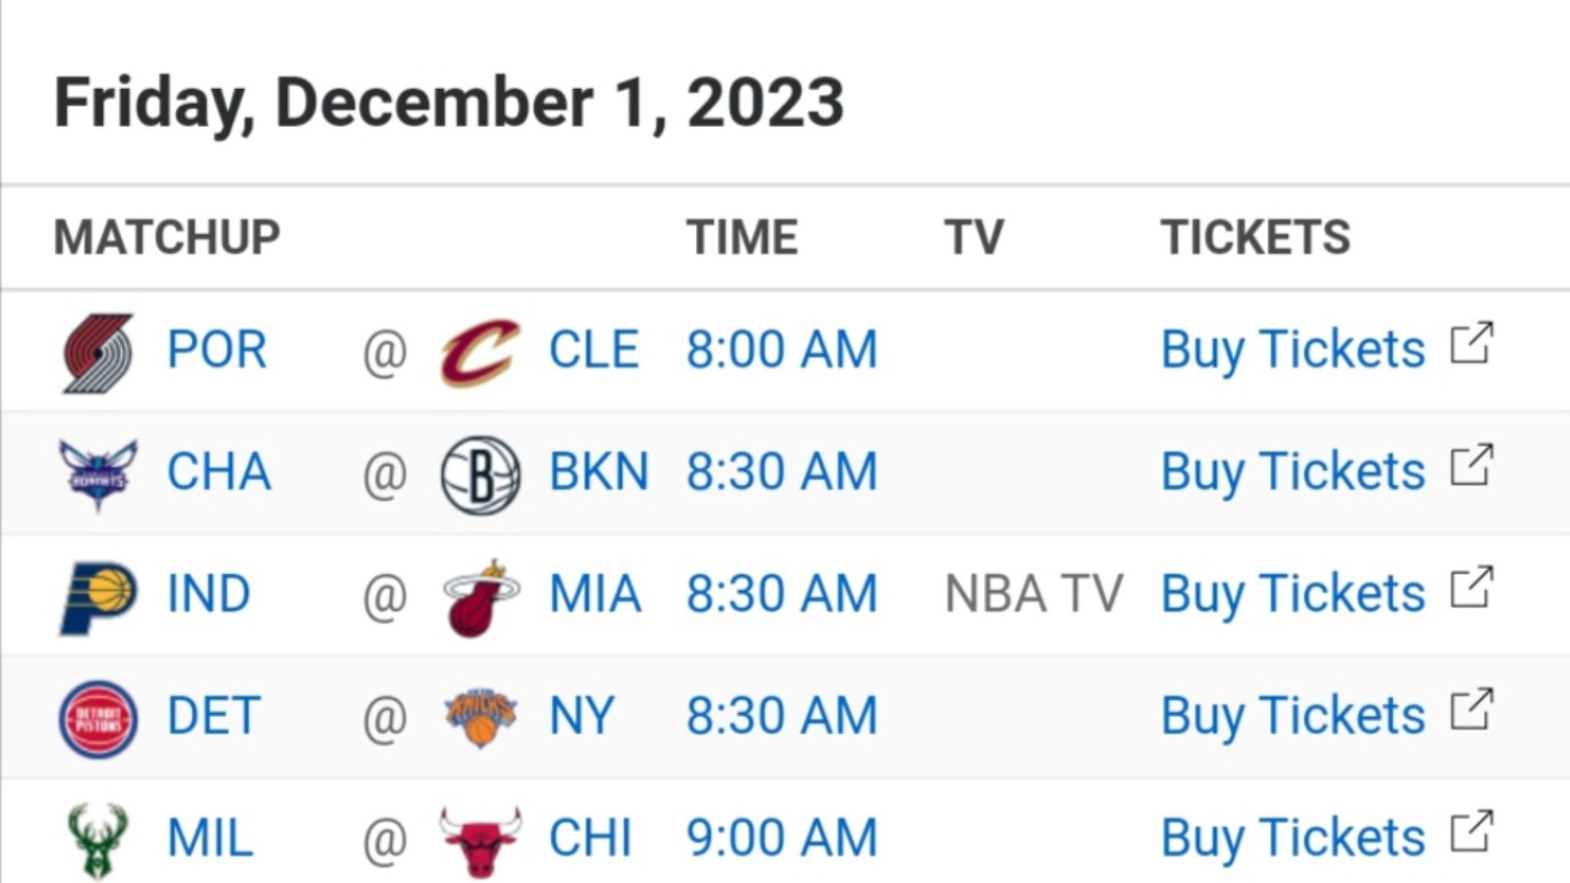Screen dimensions: 1570x883
Task: Click the Chicago Bulls logo
Action: [x=480, y=841]
